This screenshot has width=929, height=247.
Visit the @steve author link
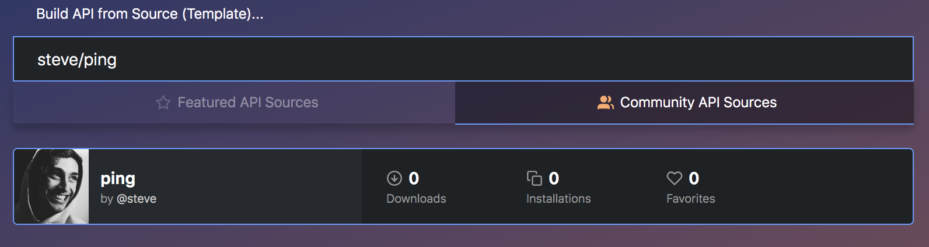pyautogui.click(x=137, y=199)
